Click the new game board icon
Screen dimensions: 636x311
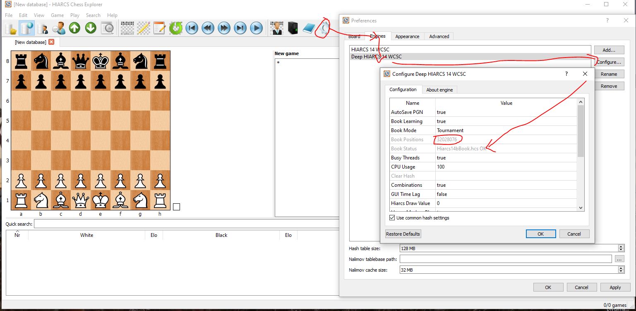(127, 28)
